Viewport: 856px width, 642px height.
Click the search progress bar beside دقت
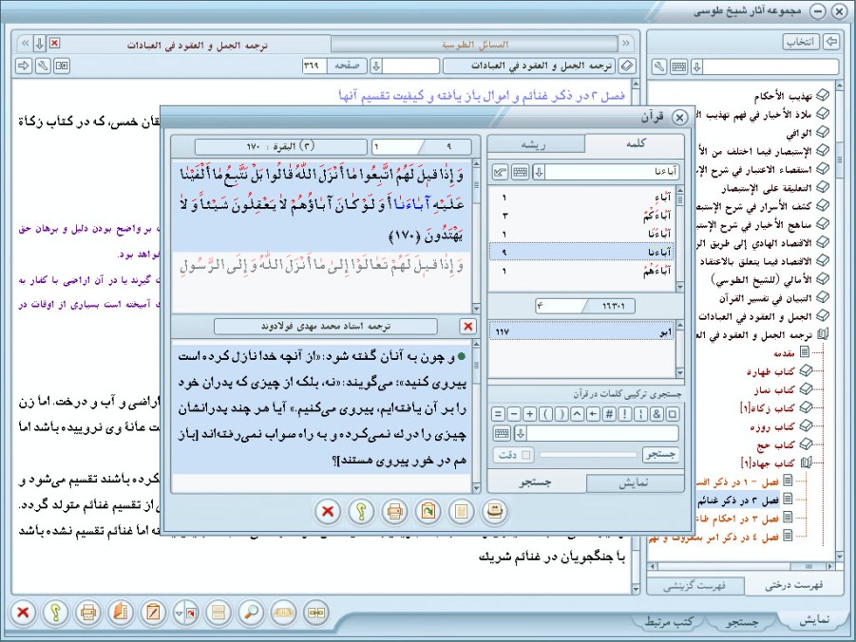coord(588,454)
